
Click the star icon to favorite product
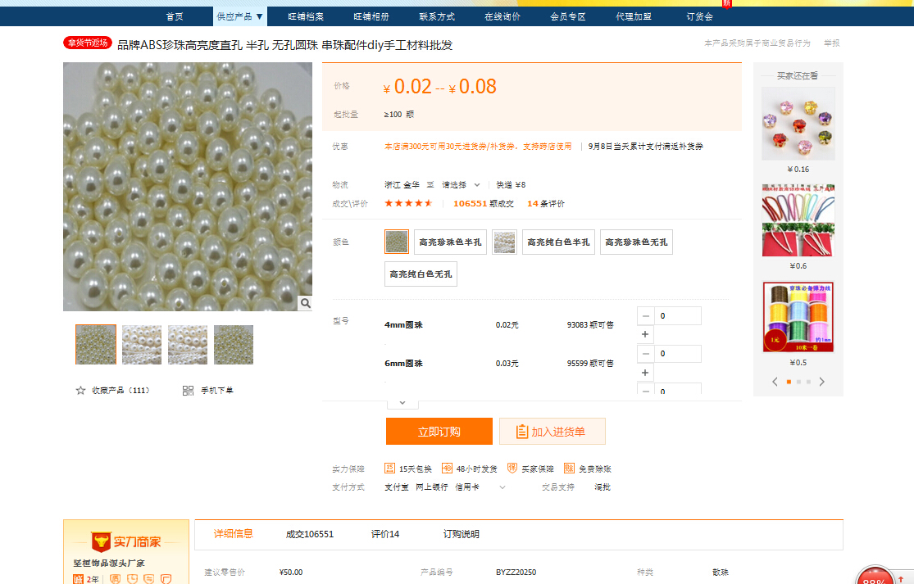point(80,391)
